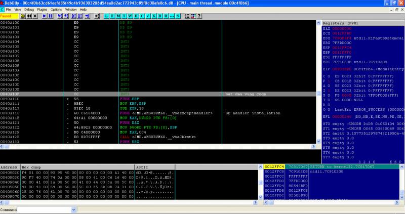Viewport: 405px width, 214px height.
Task: Show Run trace with ellipsis button
Action: 172,16
